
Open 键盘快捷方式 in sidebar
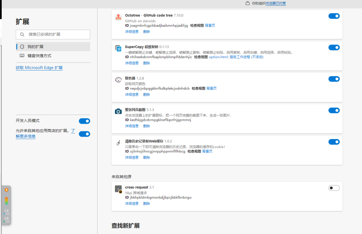(53, 55)
